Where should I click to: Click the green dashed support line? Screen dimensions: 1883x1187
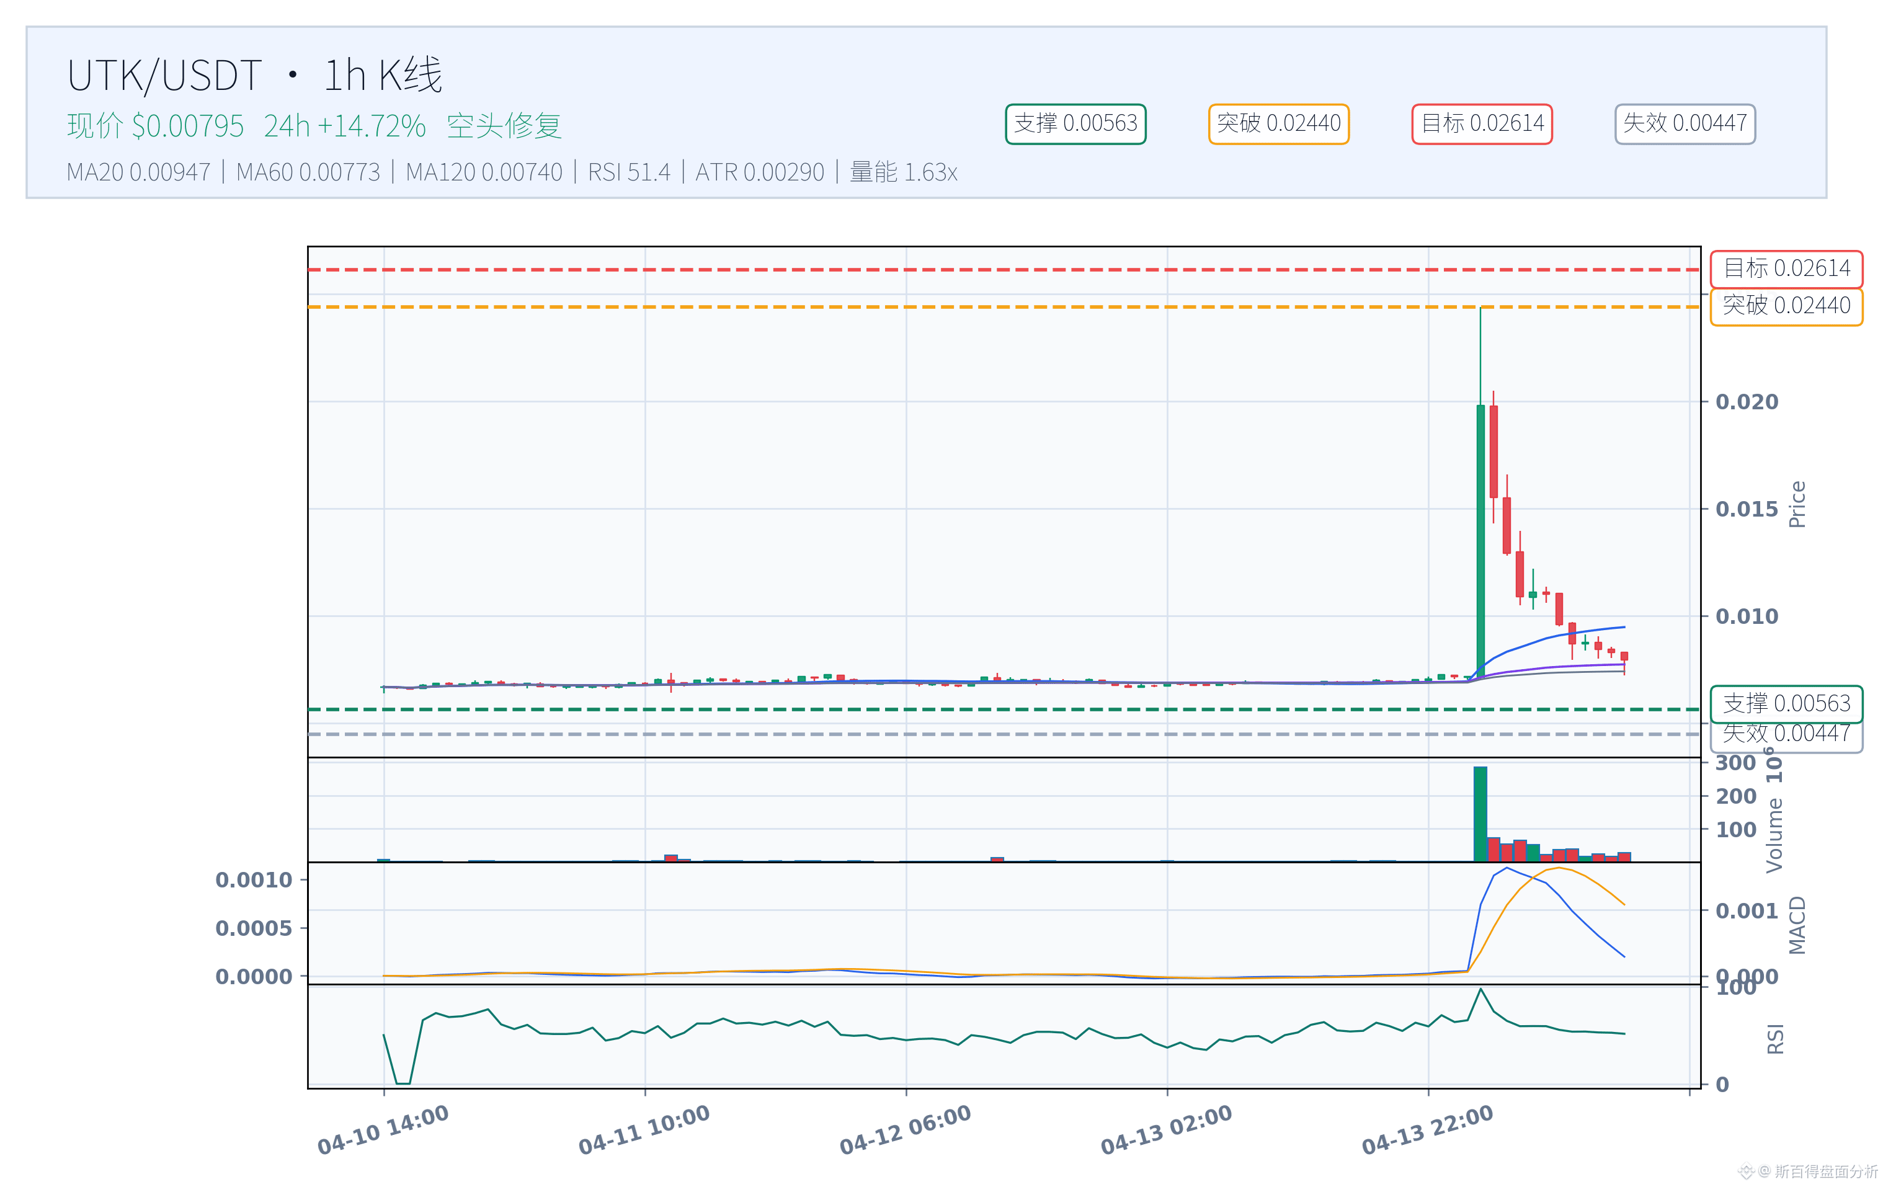(x=1004, y=710)
